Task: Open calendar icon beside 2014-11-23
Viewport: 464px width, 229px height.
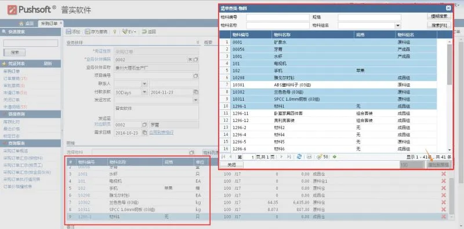Action: [195, 93]
